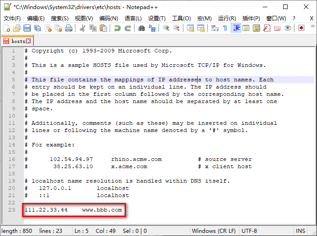Toggle word wrap in the toolbar
317x236 pixels.
coord(214,28)
